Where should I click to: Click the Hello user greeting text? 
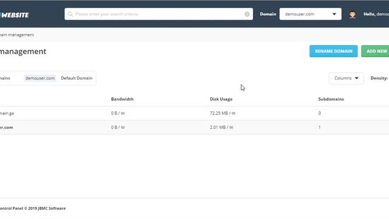pos(376,14)
